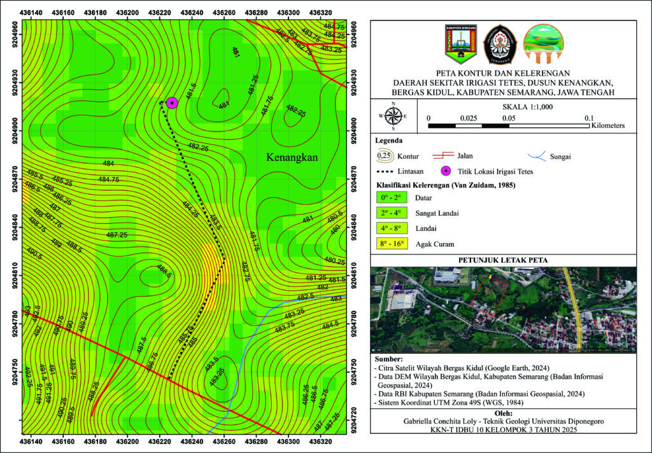Image resolution: width=652 pixels, height=453 pixels.
Task: Click the compass rose north arrow
Action: tap(393, 116)
